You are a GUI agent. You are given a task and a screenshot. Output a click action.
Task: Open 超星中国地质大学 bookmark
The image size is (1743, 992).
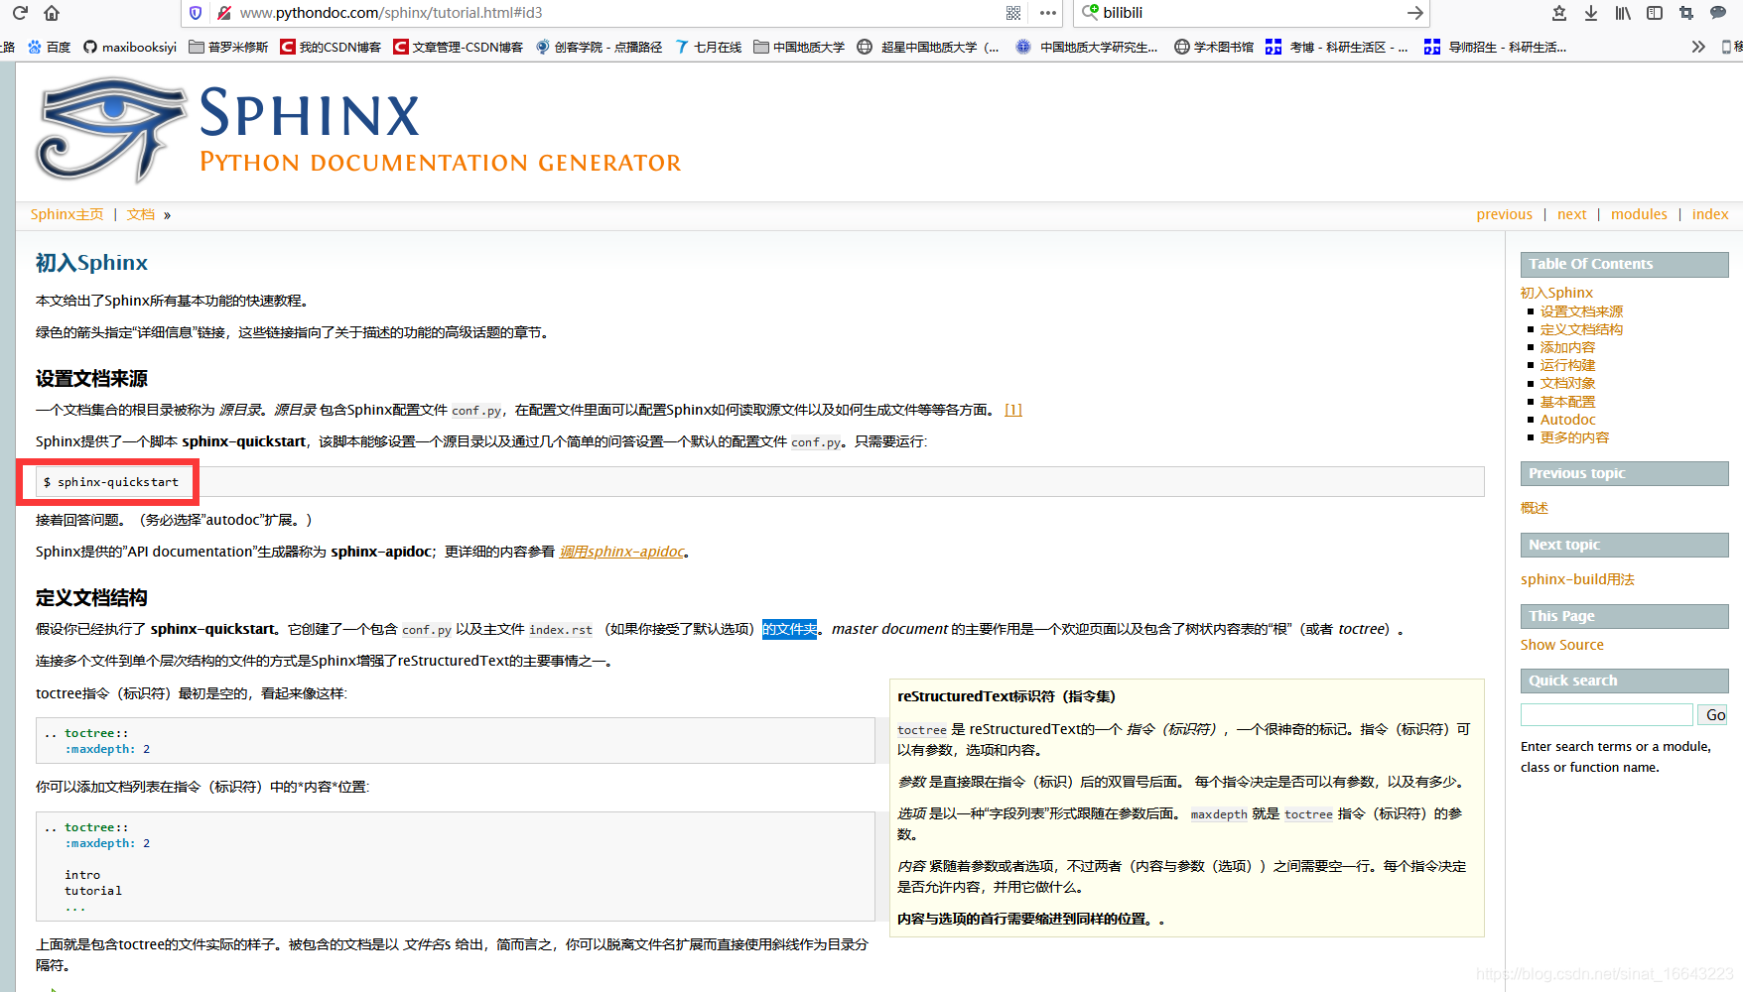[928, 47]
